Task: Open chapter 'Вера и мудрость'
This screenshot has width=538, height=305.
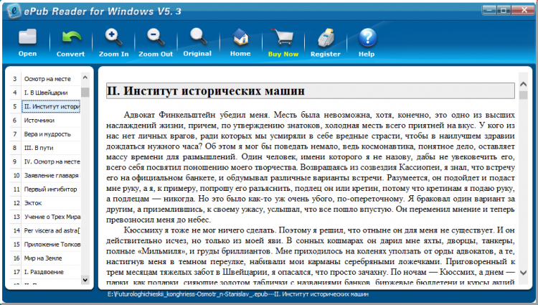Action: [47, 133]
